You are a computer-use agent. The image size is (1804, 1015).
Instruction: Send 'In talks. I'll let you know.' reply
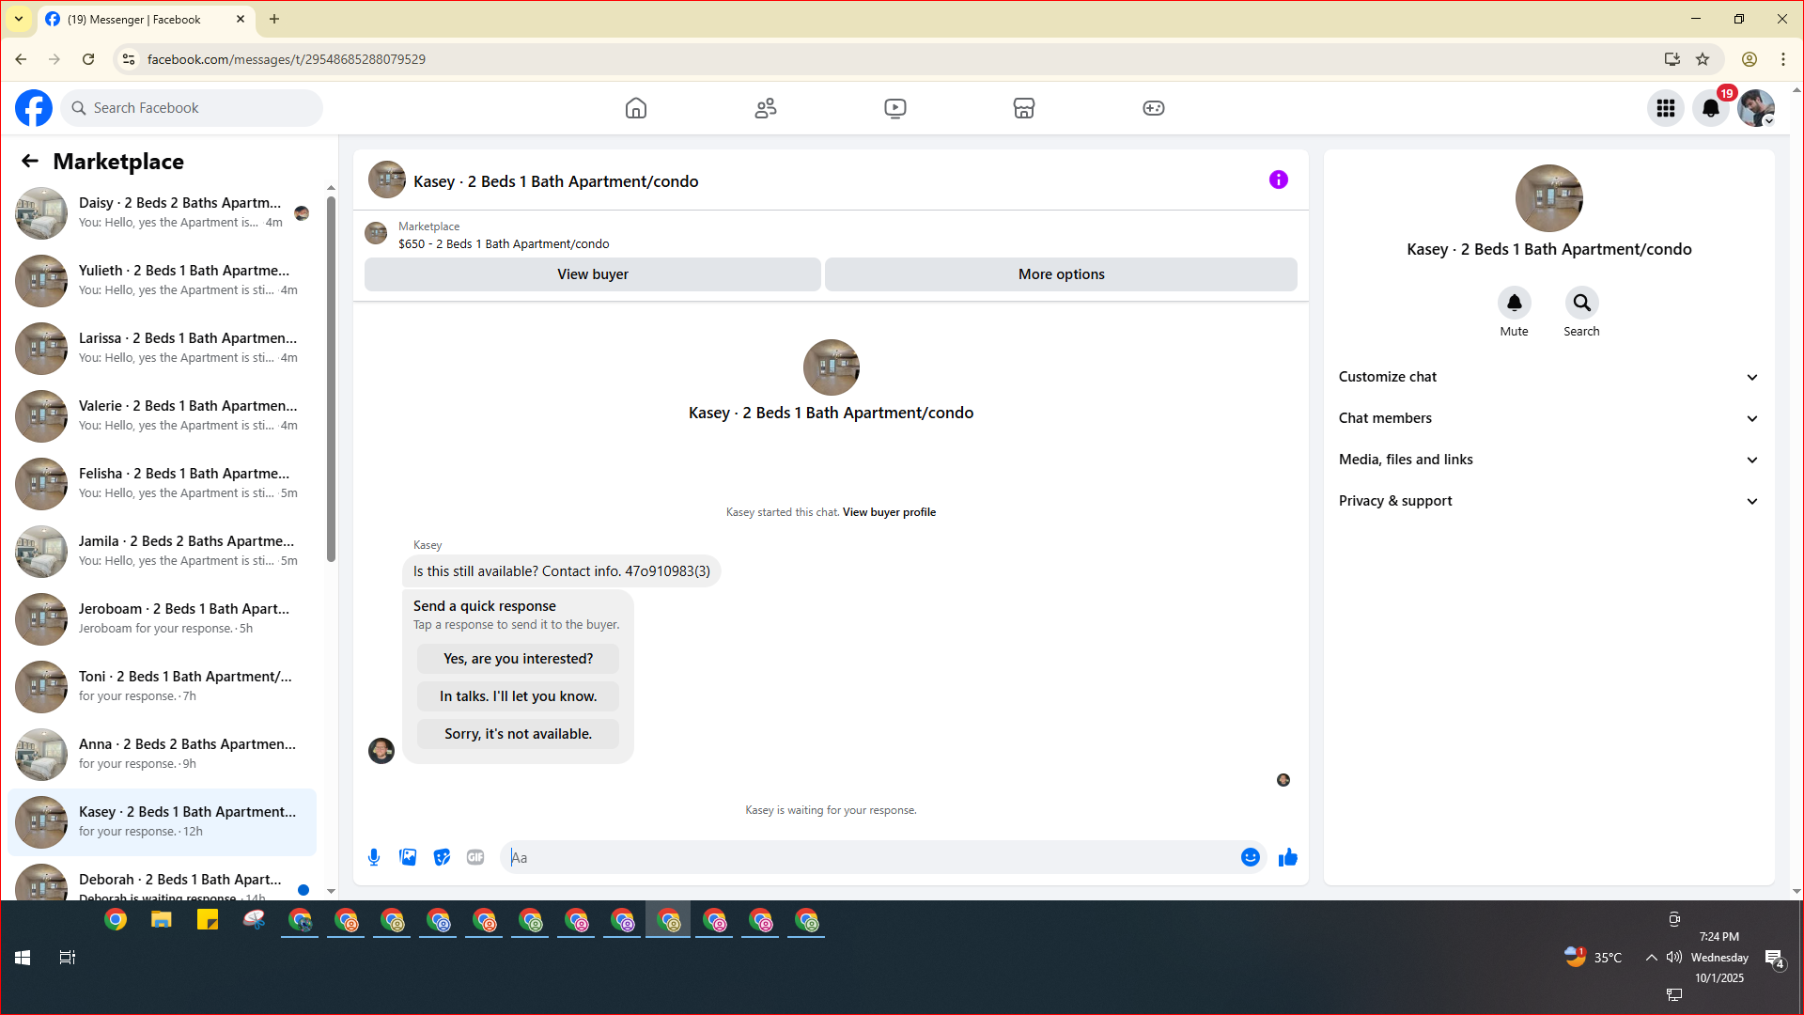pyautogui.click(x=519, y=696)
